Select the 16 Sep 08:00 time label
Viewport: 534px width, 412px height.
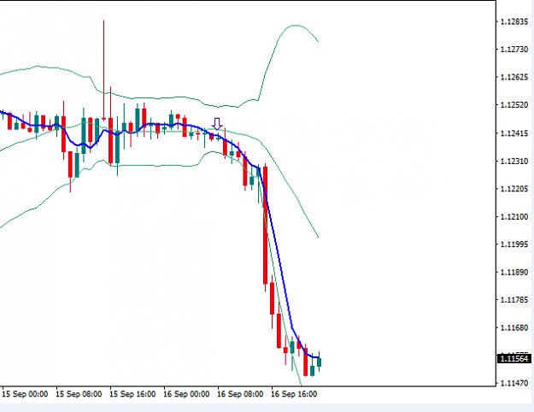pyautogui.click(x=240, y=394)
